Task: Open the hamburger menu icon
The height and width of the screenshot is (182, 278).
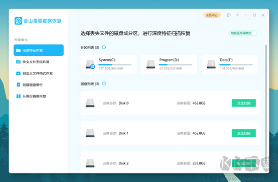Action: point(237,15)
